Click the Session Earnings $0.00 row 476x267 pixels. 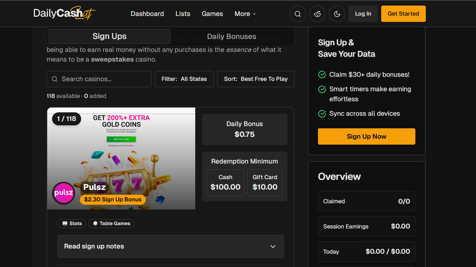point(367,226)
